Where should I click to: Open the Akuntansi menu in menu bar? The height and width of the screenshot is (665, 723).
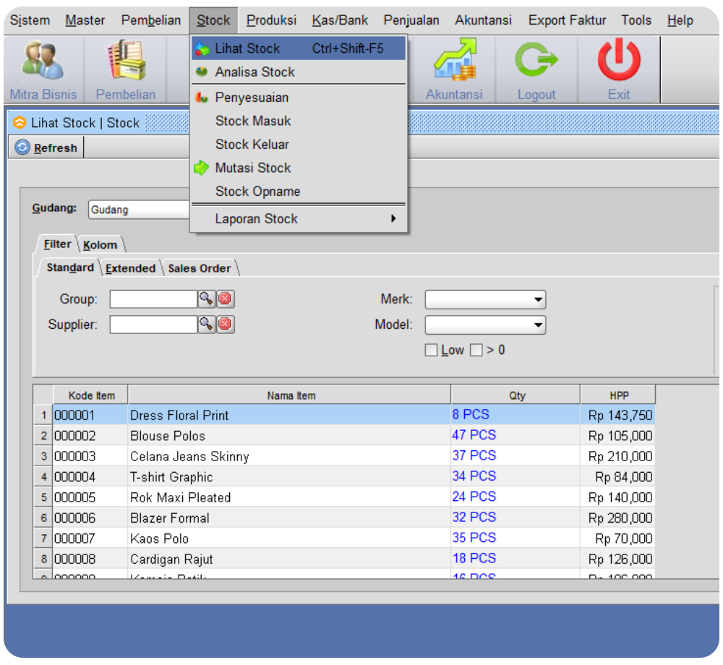483,20
